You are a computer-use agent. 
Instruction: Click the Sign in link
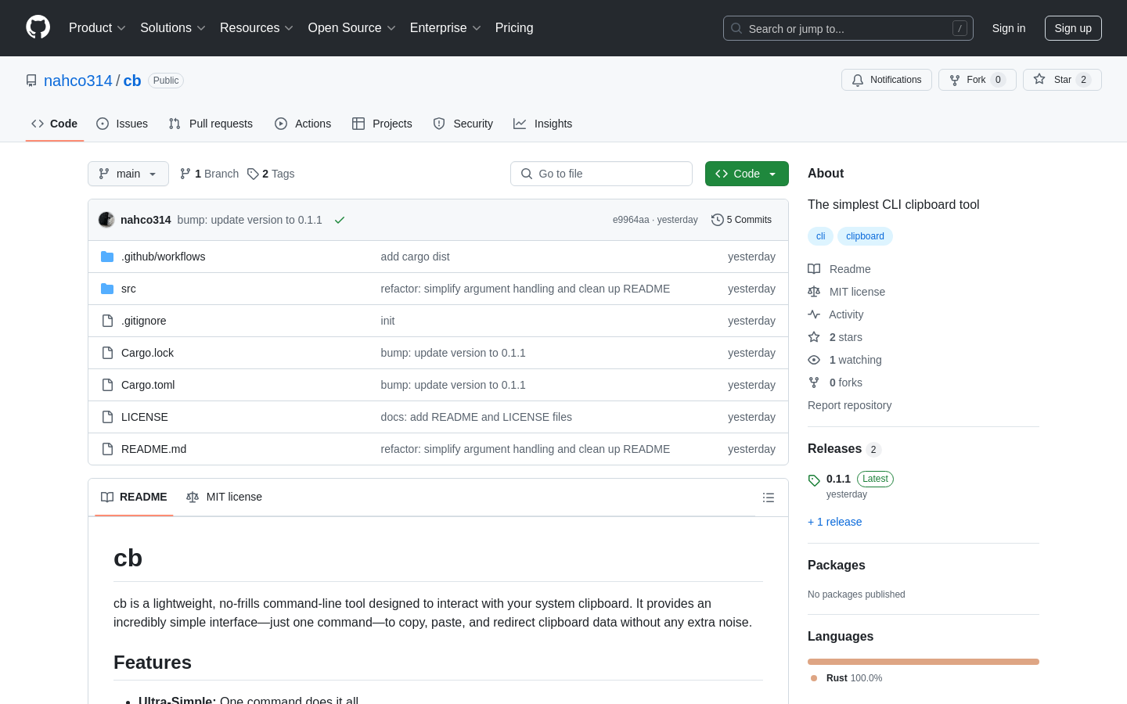tap(1009, 28)
